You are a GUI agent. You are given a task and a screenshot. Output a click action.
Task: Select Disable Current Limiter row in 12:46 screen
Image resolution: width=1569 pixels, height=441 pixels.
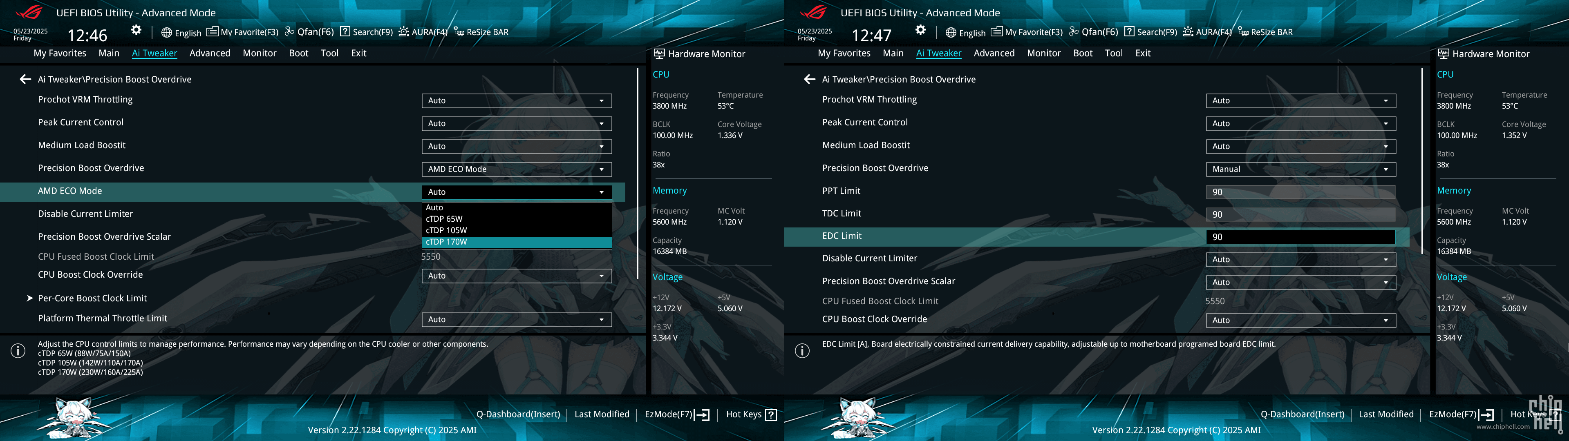(313, 214)
